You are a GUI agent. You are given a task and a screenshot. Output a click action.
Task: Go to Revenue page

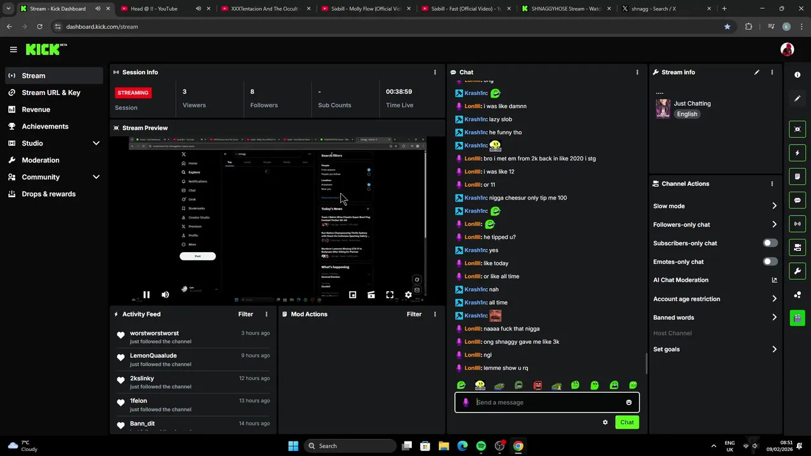54,110
